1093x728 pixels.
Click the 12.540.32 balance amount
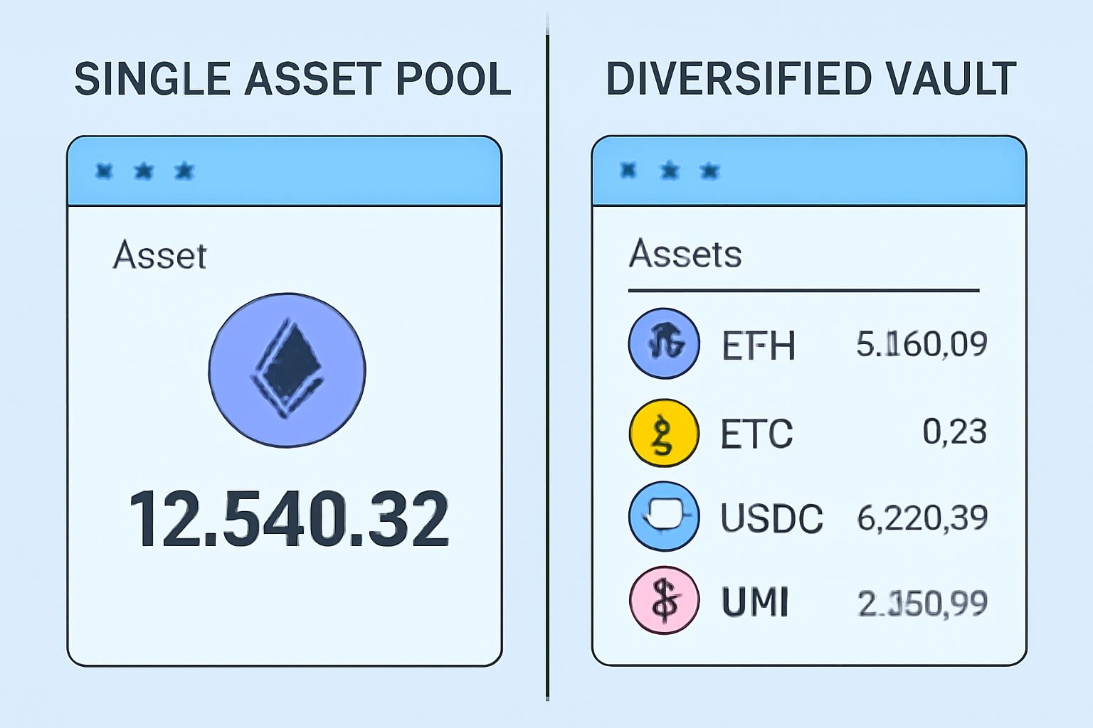[290, 520]
